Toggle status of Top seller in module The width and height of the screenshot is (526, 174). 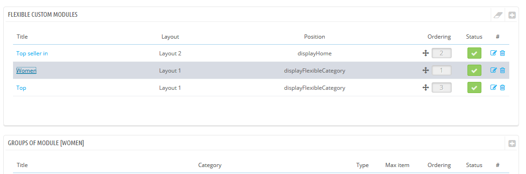[x=474, y=53]
